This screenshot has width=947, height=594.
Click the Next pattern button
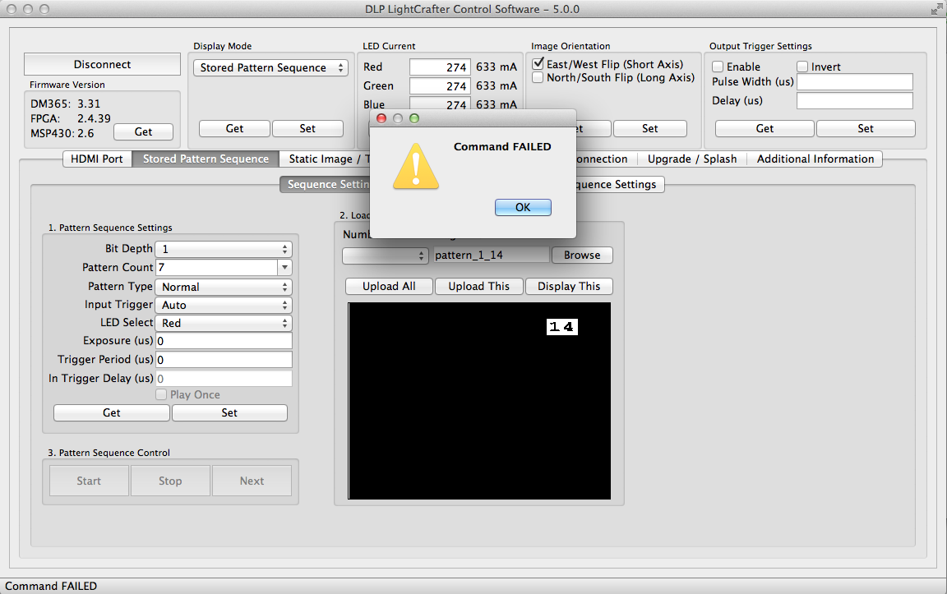(252, 481)
